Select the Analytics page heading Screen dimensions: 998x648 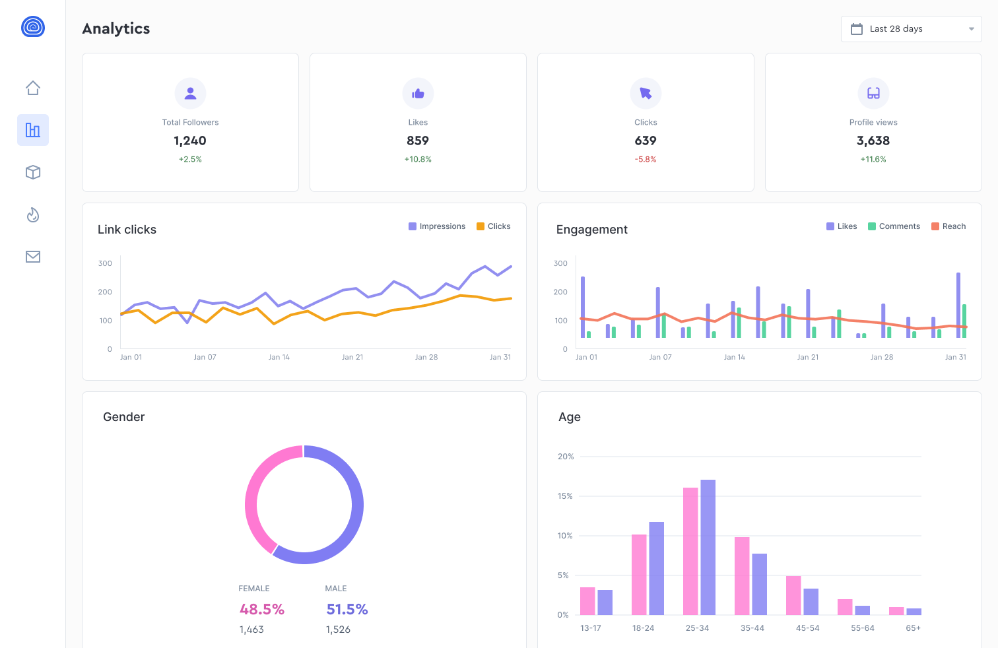coord(116,28)
